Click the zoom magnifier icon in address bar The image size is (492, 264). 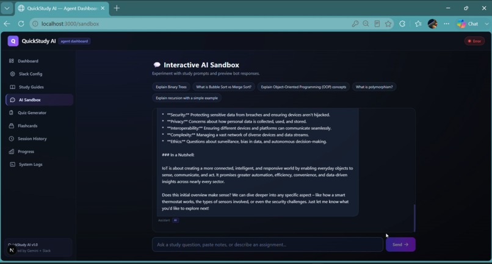pos(366,24)
